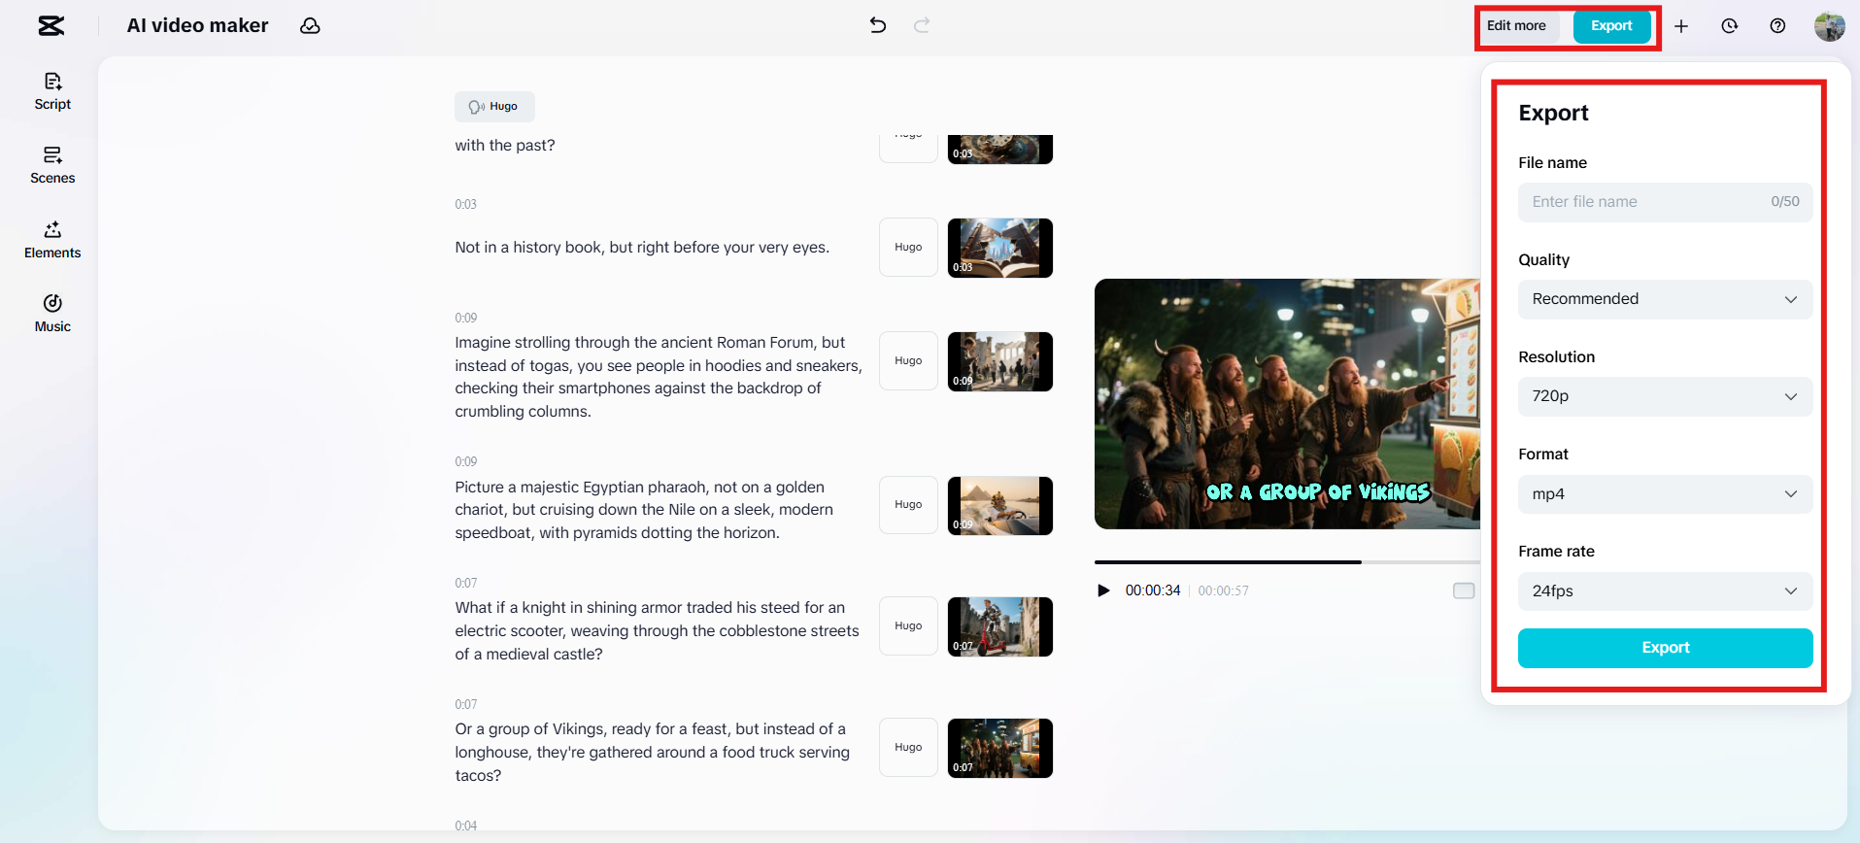The width and height of the screenshot is (1860, 843).
Task: Click the video progress bar
Action: coord(1287,562)
